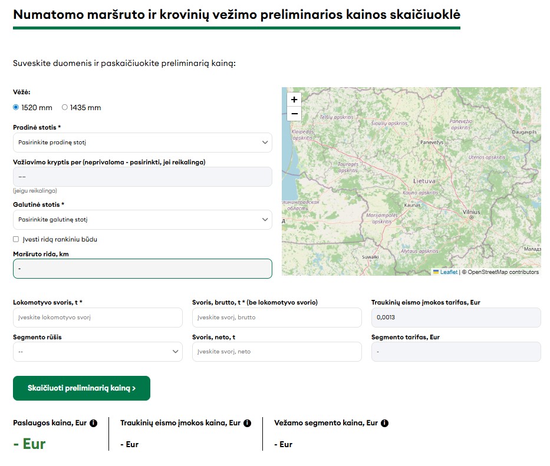
Task: Click the Traukinių eismo įmokos tarifas field
Action: [456, 318]
